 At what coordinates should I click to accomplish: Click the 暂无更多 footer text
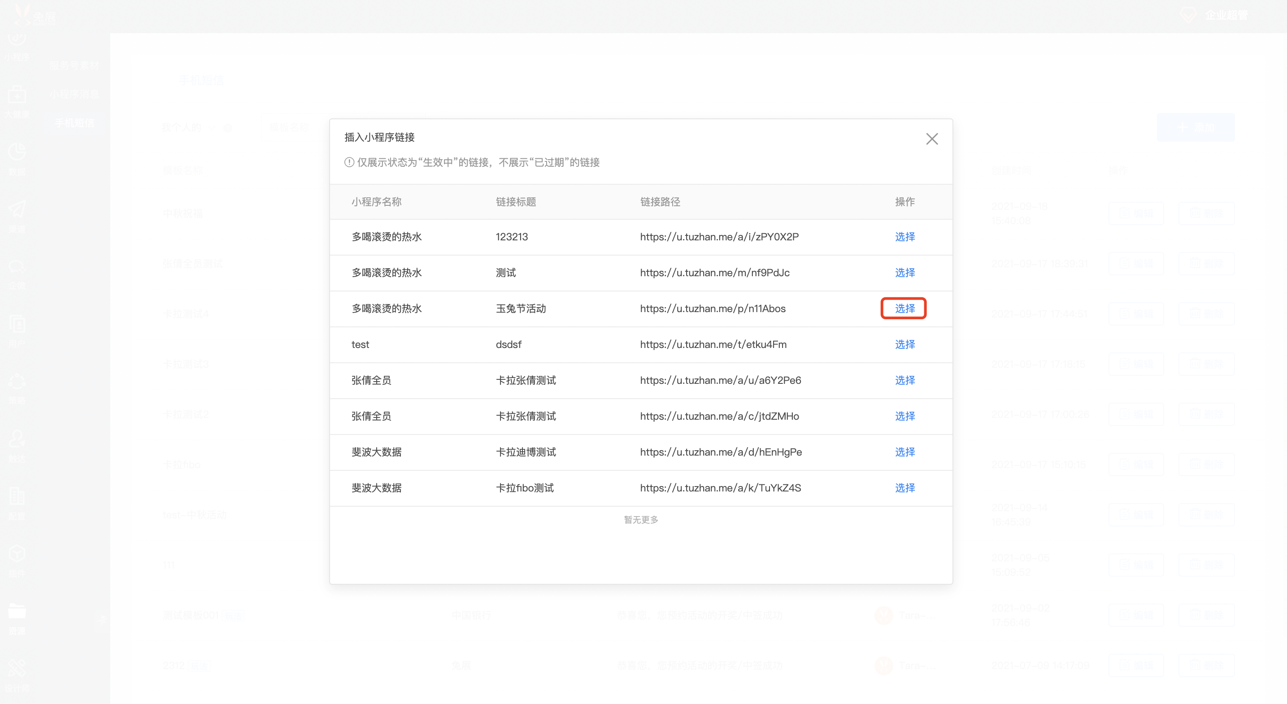641,520
